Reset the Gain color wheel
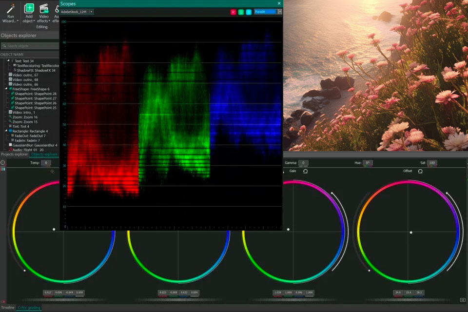468x312 pixels. click(x=305, y=171)
